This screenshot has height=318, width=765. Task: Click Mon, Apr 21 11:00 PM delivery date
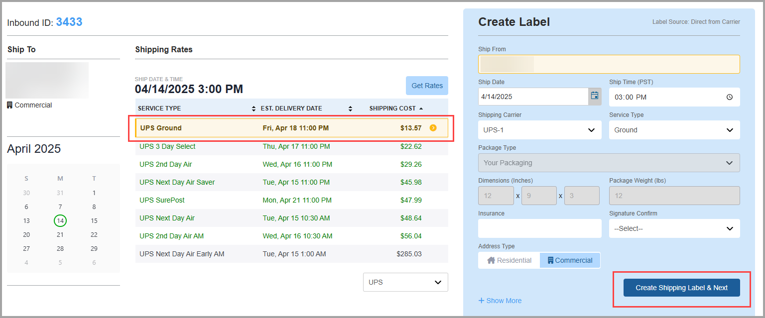coord(296,200)
